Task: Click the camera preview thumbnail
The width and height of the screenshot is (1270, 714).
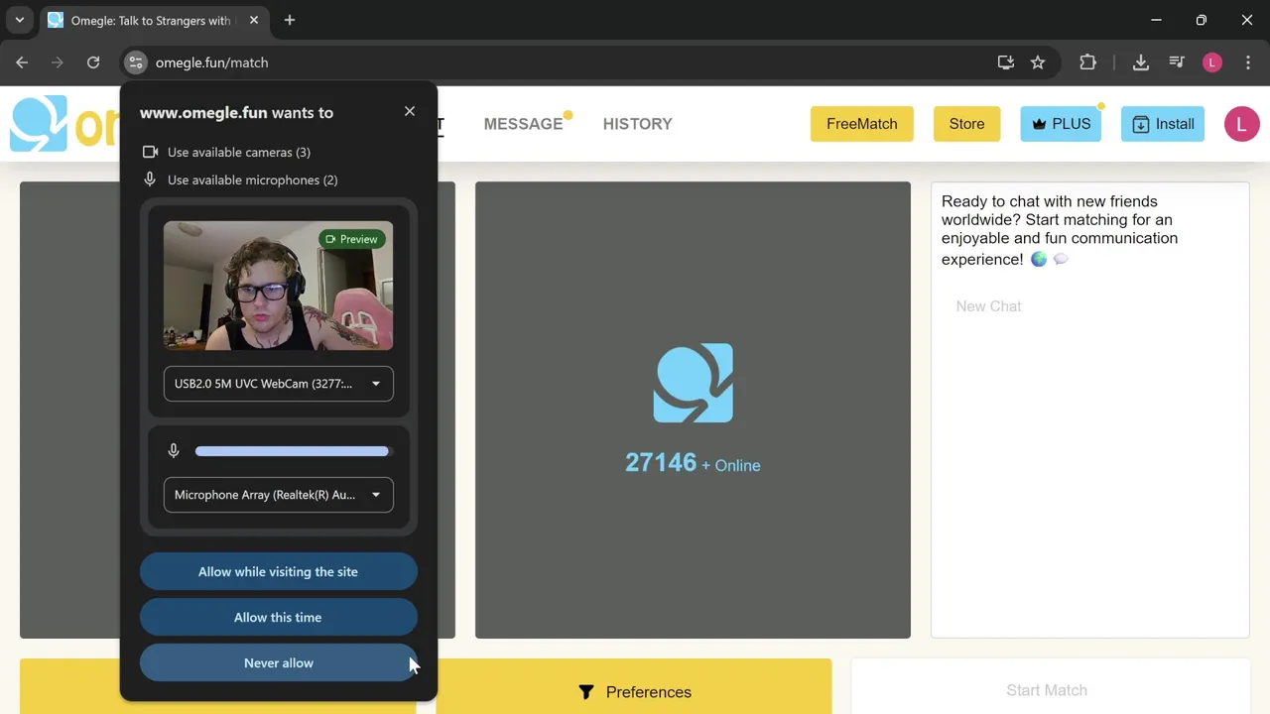Action: click(278, 286)
